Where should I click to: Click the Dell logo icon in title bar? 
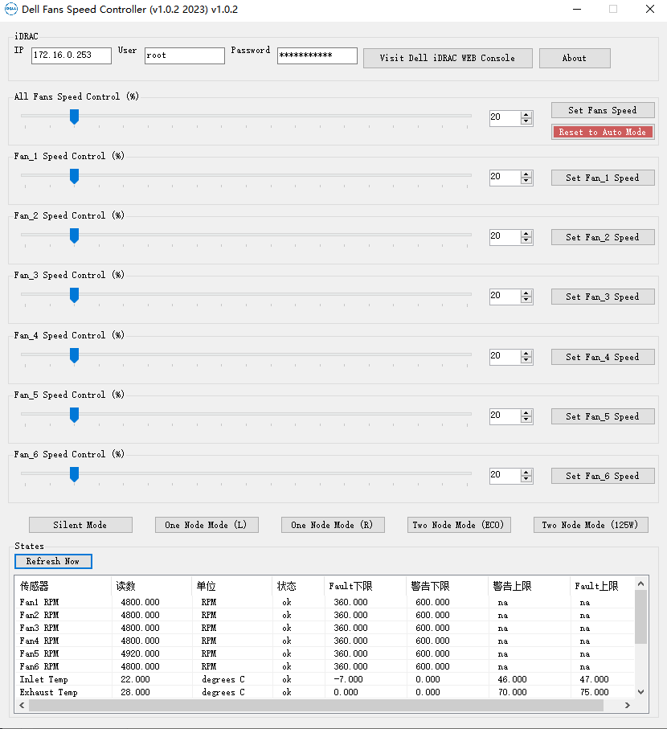tap(10, 9)
